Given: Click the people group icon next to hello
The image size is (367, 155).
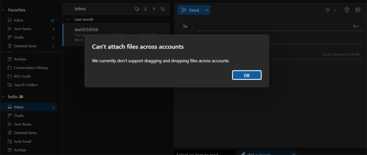Looking at the screenshot, I should tap(21, 97).
